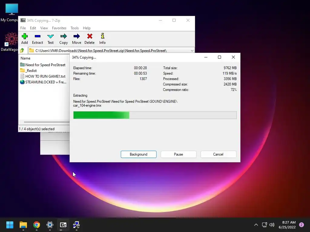This screenshot has height=232, width=310.
Task: Select the STEAMUNLOCKED link file
Action: pyautogui.click(x=43, y=82)
